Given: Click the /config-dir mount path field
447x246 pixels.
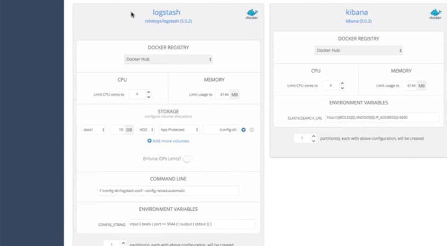Looking at the screenshot, I should [221, 130].
